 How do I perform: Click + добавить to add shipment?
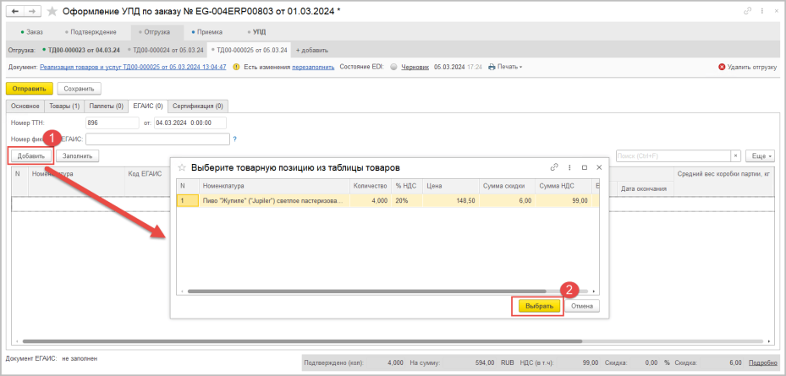coord(312,50)
